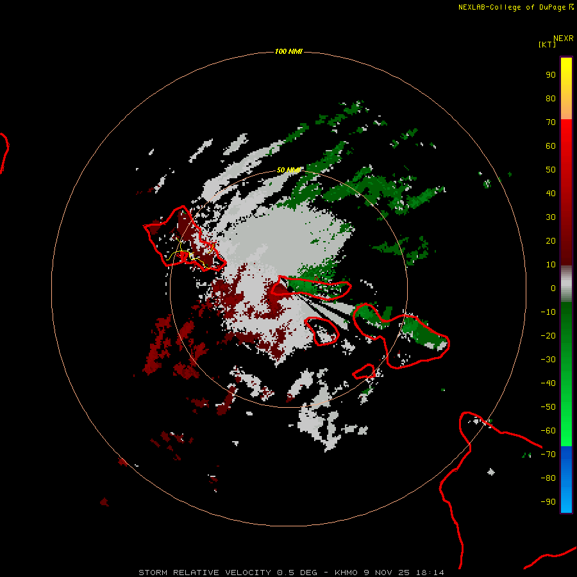Click the 60 value on the velocity scale
The width and height of the screenshot is (577, 577).
[x=551, y=146]
